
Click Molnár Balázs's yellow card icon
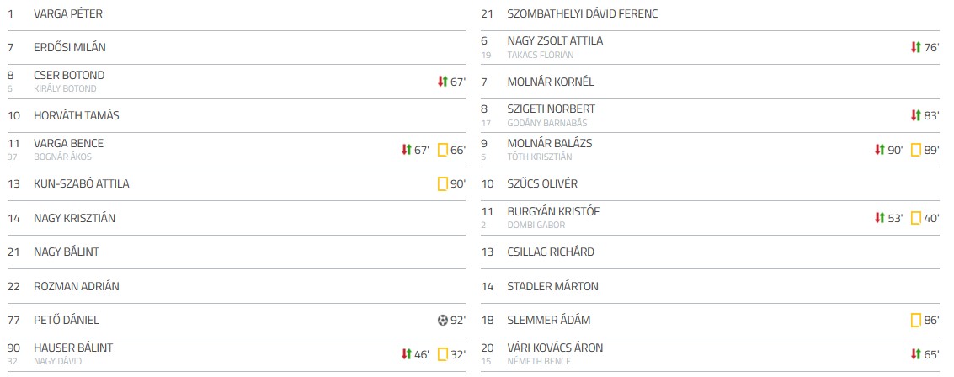[x=916, y=150]
